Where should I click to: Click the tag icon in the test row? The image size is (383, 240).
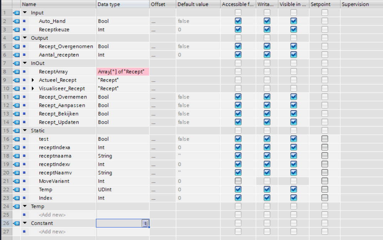(16, 139)
